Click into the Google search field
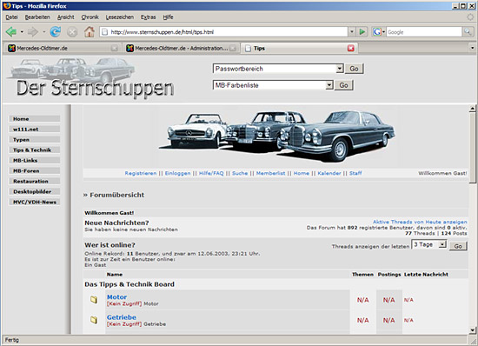This screenshot has height=346, width=478. [x=424, y=31]
